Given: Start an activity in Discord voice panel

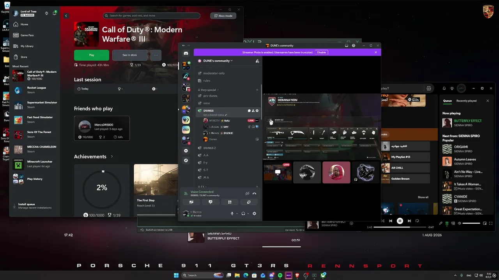Looking at the screenshot, I should [x=230, y=202].
